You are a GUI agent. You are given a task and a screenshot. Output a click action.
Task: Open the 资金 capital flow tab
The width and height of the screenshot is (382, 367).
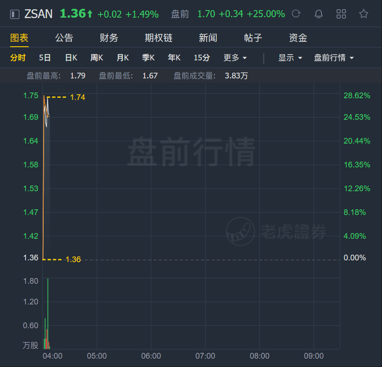click(x=298, y=38)
